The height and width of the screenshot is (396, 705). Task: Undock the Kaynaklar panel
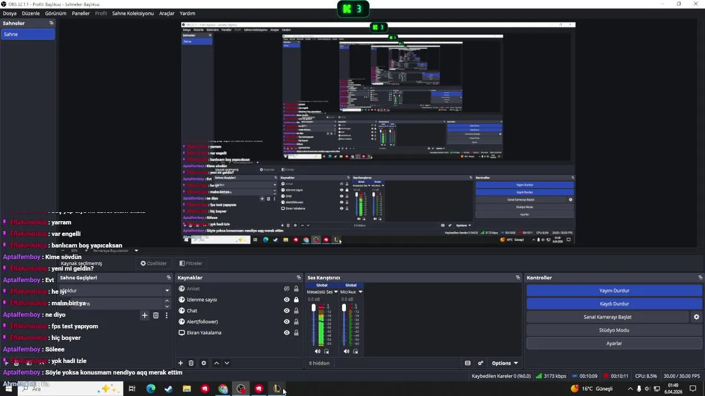(x=299, y=278)
